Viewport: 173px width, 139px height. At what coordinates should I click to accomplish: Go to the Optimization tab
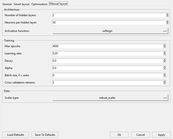click(x=39, y=4)
